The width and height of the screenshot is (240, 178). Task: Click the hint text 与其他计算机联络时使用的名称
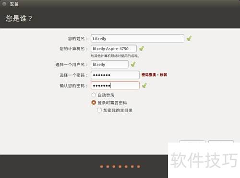115,56
